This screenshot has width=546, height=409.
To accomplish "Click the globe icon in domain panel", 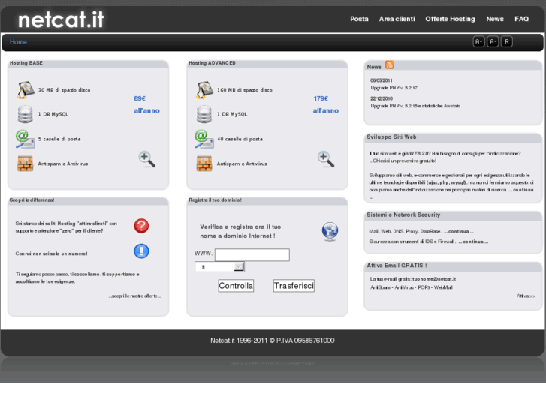I will 330,231.
